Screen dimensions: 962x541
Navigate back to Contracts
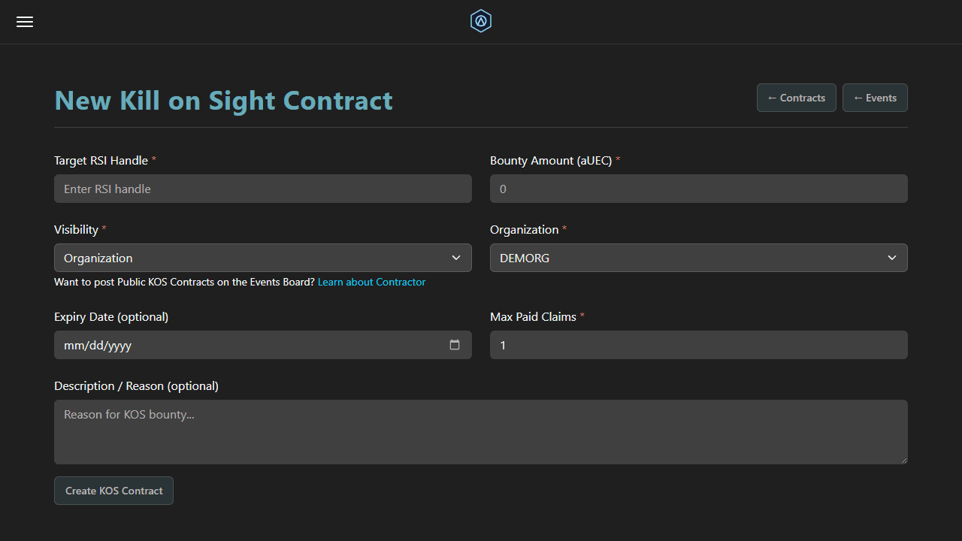click(x=796, y=98)
